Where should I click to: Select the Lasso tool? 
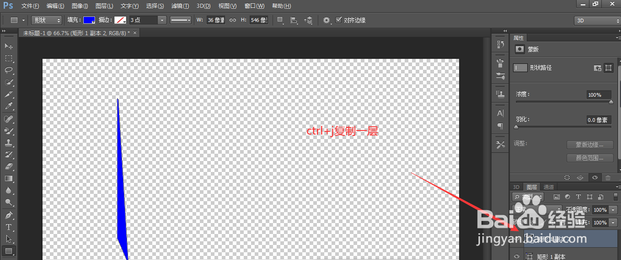pos(9,70)
